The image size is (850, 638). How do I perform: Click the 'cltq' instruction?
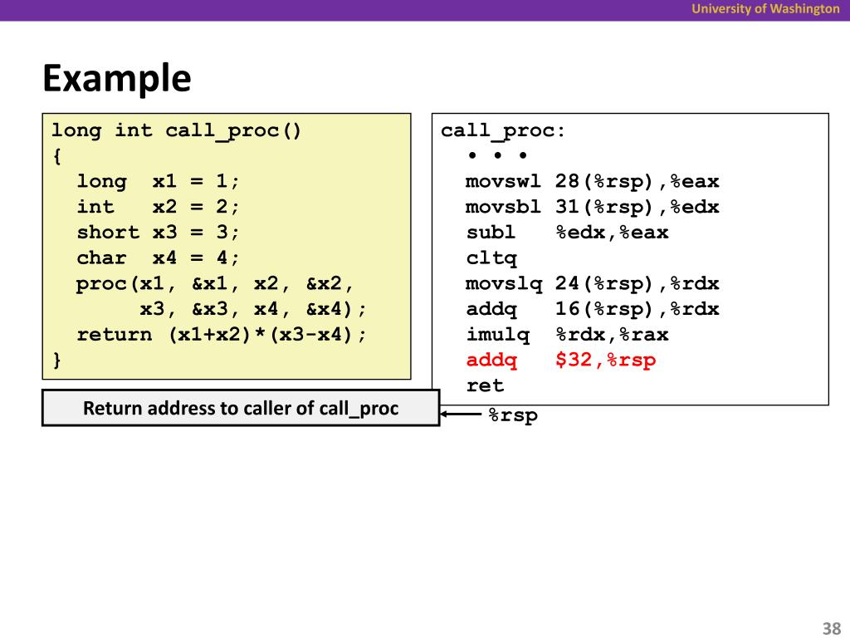tap(491, 258)
